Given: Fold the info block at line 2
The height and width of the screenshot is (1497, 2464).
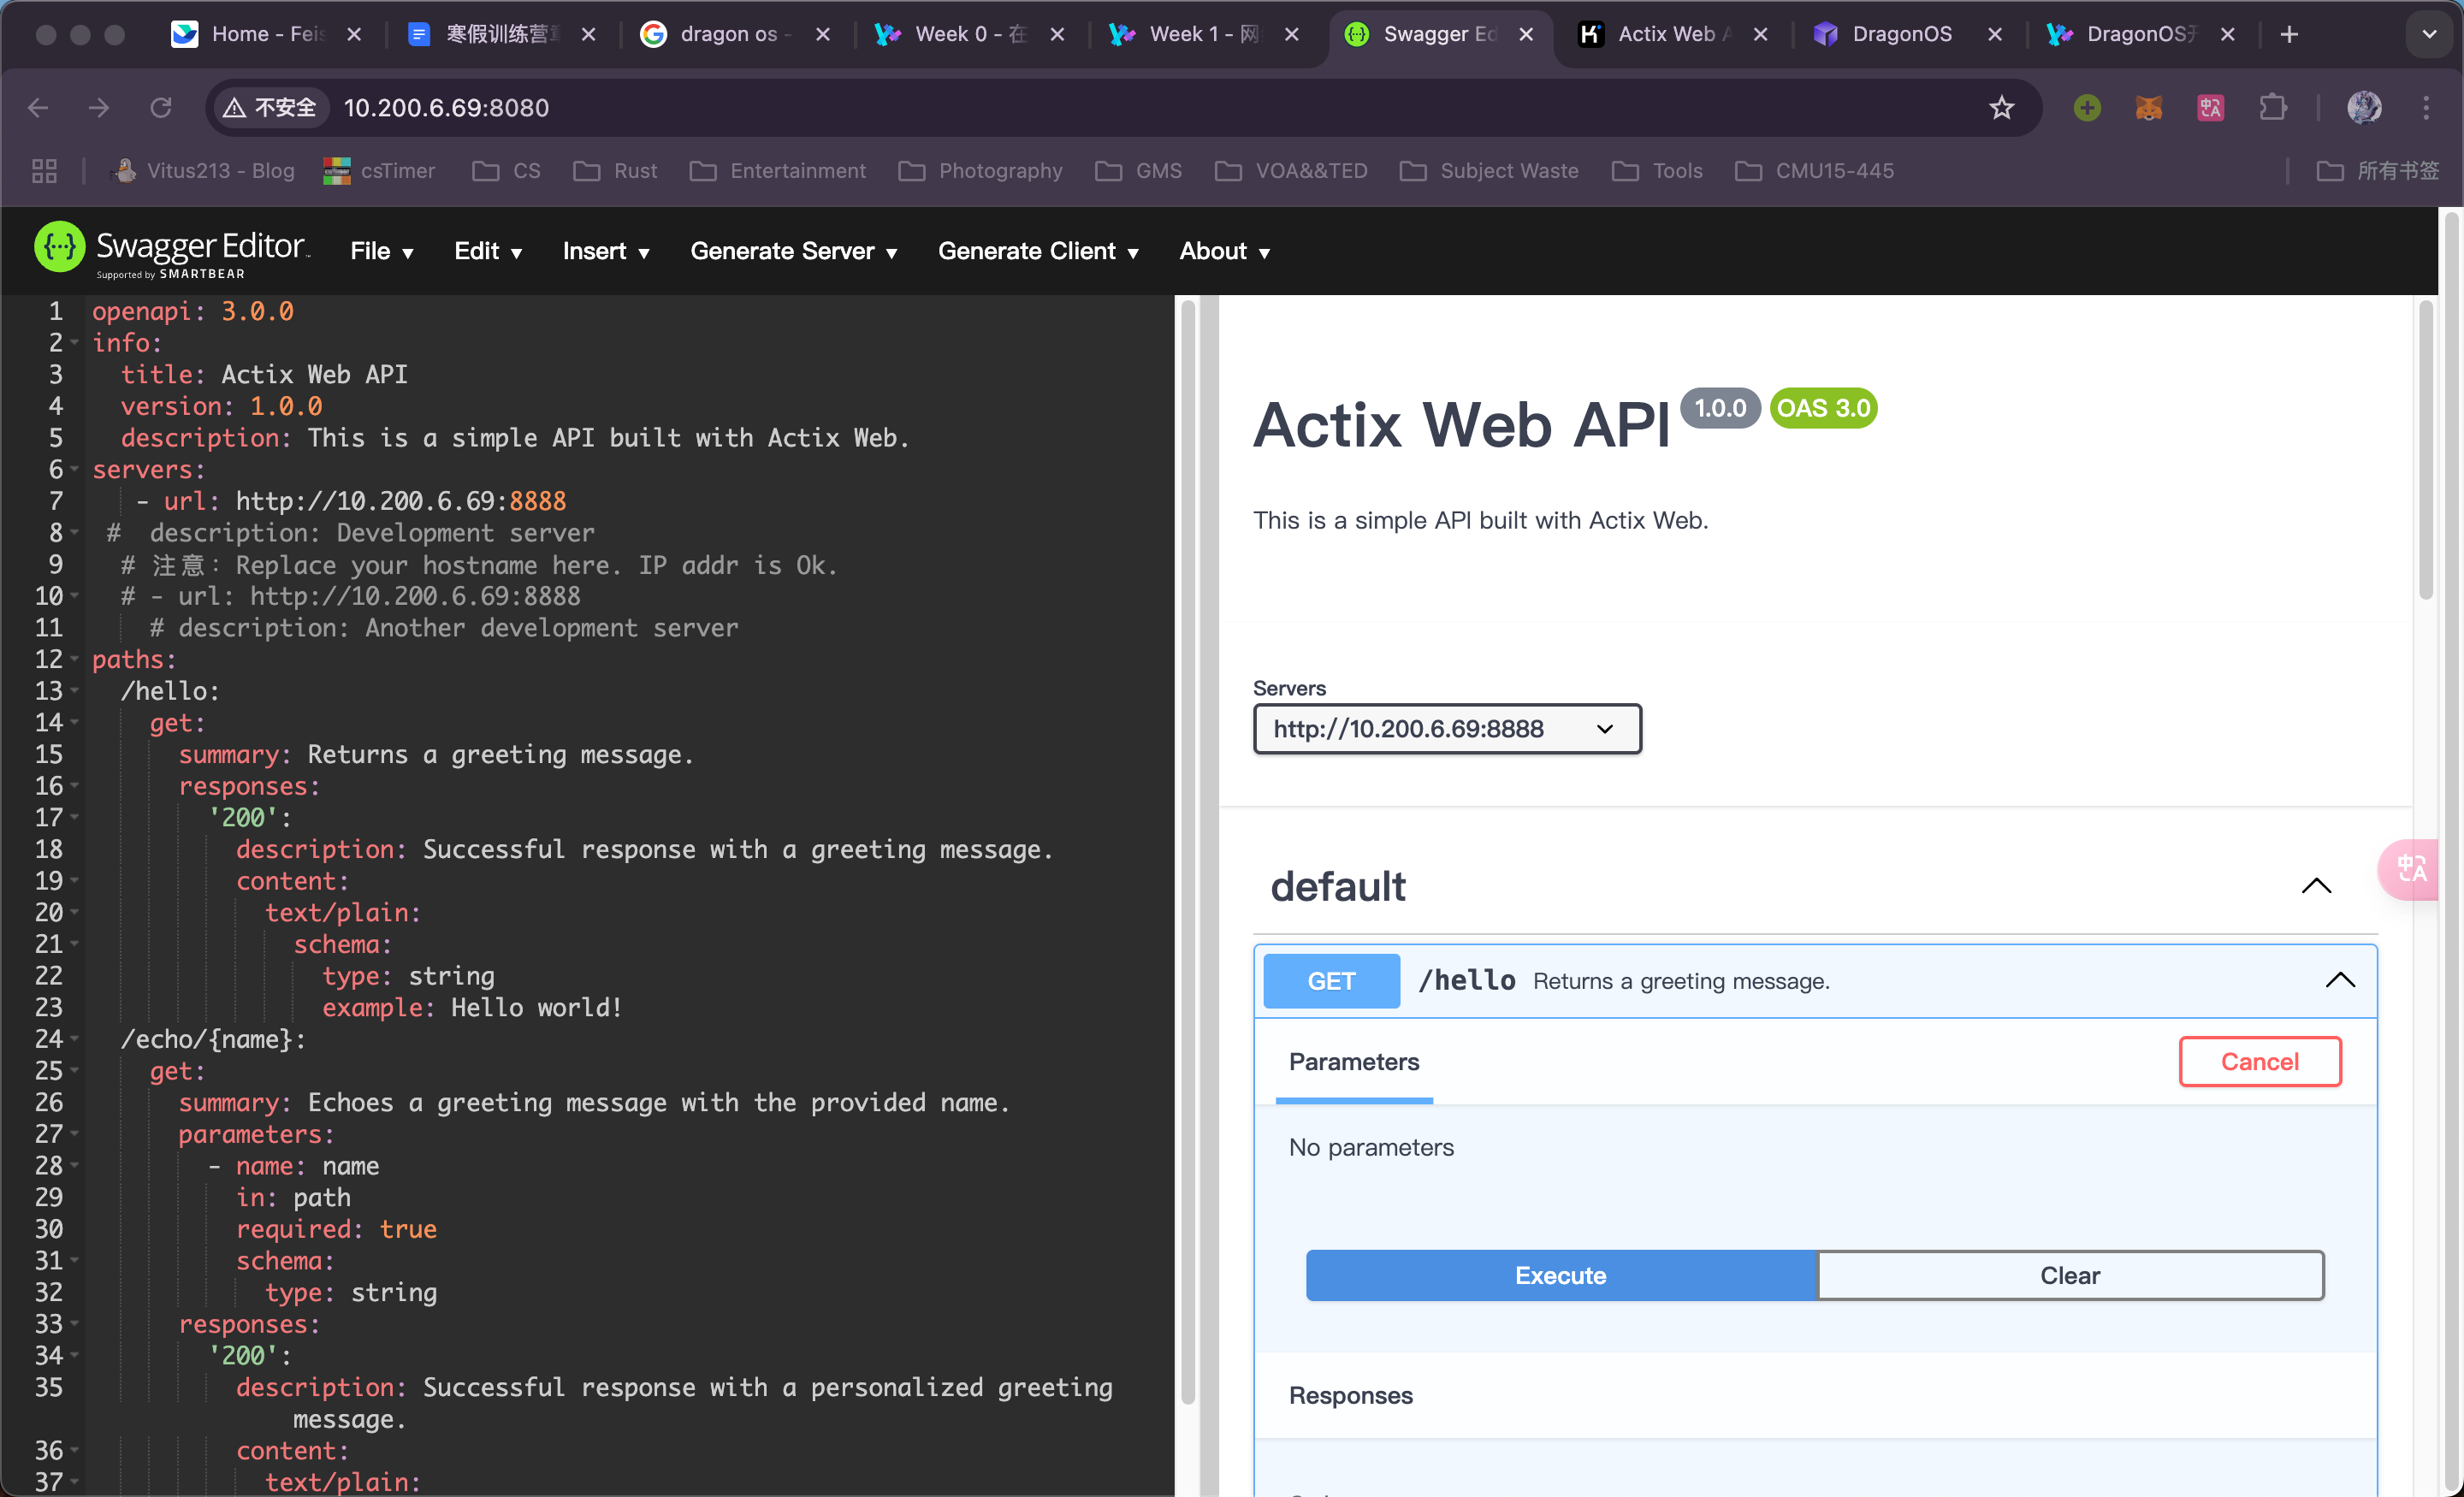Looking at the screenshot, I should pyautogui.click(x=74, y=343).
